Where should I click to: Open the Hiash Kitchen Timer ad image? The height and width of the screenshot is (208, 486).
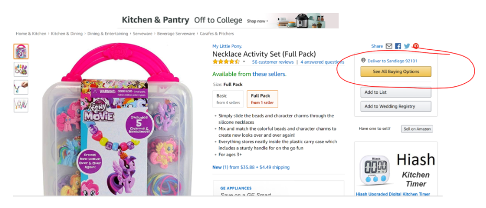[396, 170]
